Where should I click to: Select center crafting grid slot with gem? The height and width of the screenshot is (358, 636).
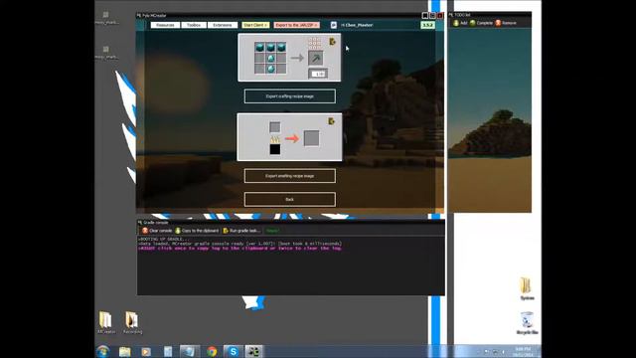[x=270, y=59]
